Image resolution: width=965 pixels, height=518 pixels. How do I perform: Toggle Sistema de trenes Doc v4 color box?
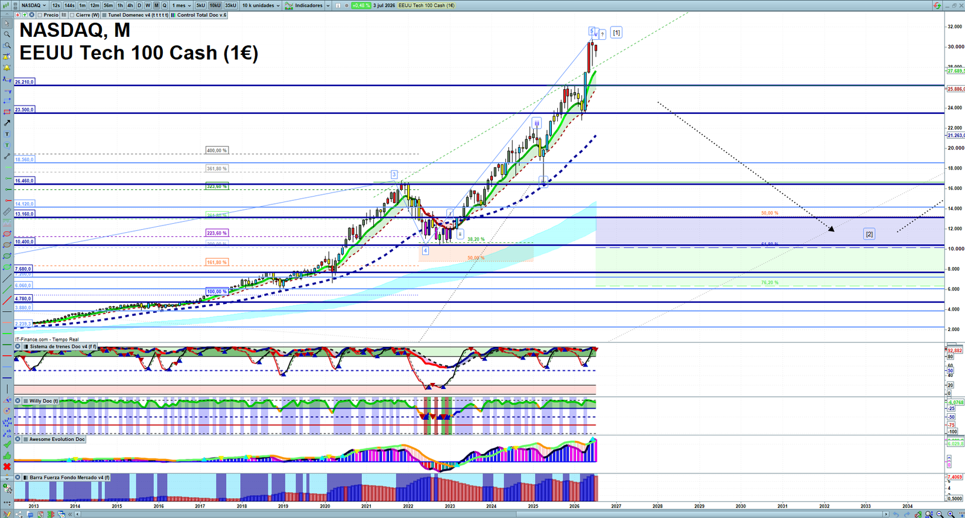(25, 347)
